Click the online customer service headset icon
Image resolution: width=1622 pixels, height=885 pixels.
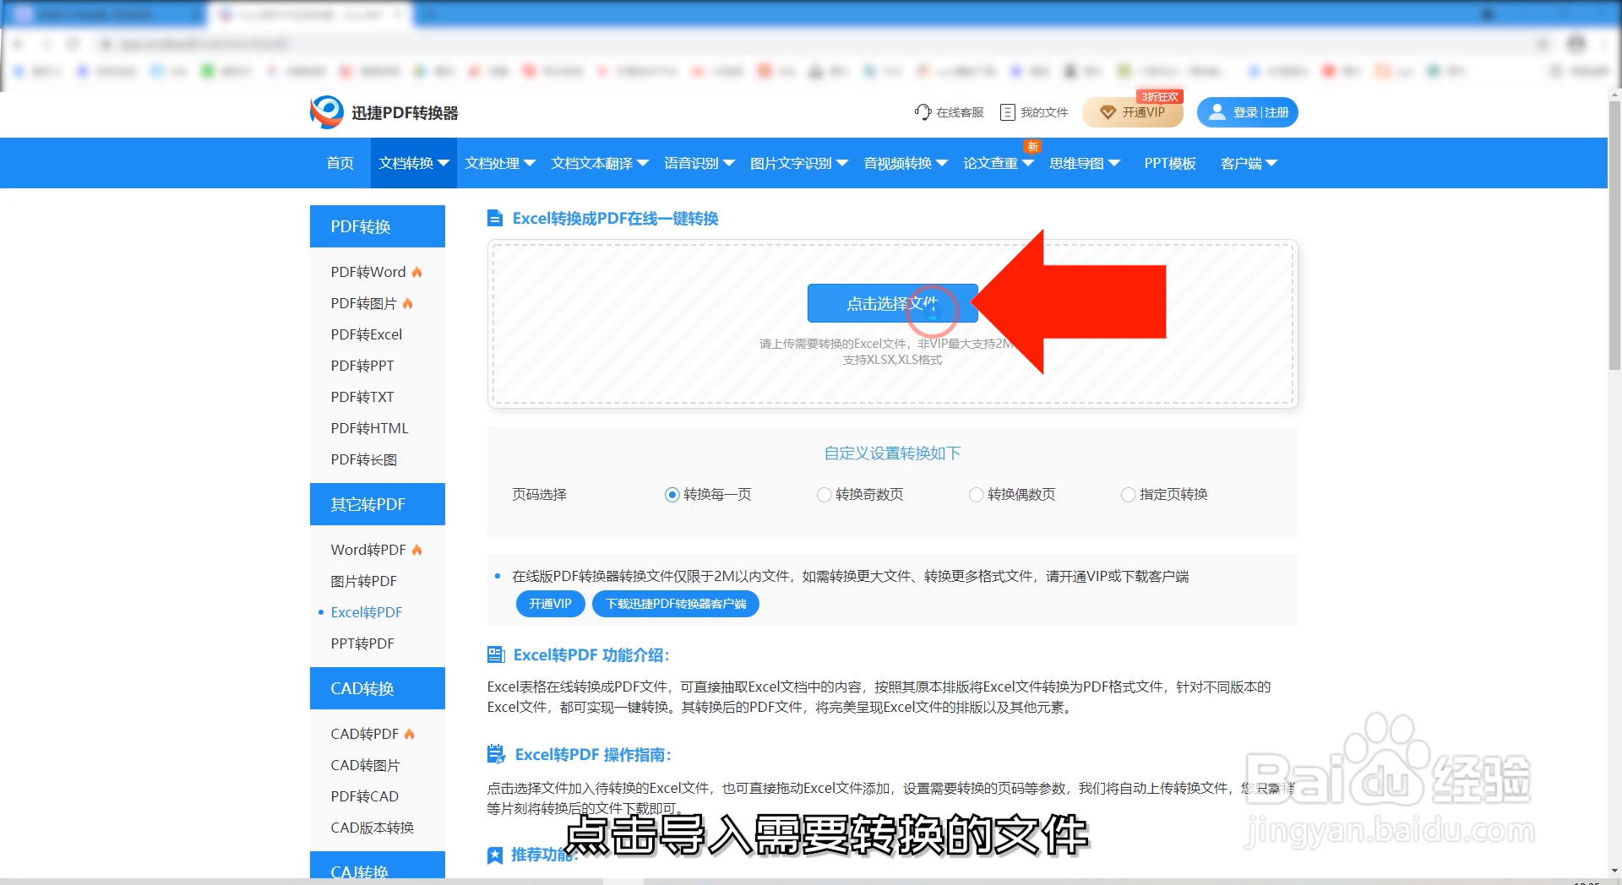click(923, 111)
